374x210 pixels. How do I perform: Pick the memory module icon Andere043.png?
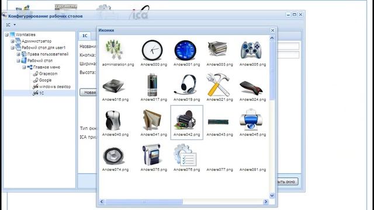[x=218, y=122]
